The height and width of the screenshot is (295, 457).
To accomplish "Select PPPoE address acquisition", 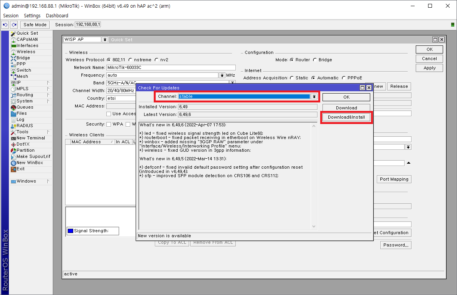I will (344, 78).
